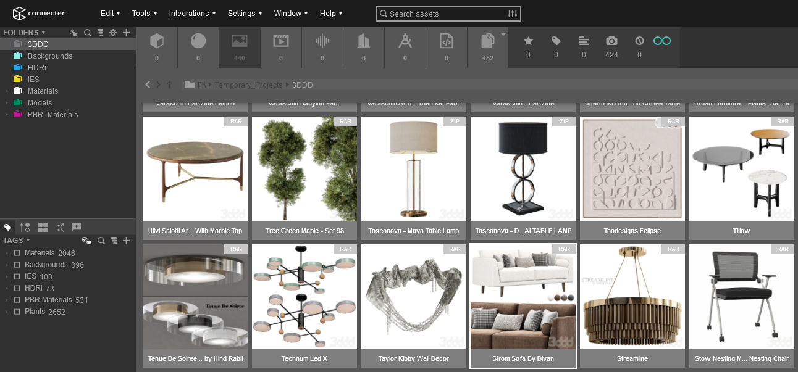Enable the HDRi tag checkbox
798x372 pixels.
coord(17,288)
